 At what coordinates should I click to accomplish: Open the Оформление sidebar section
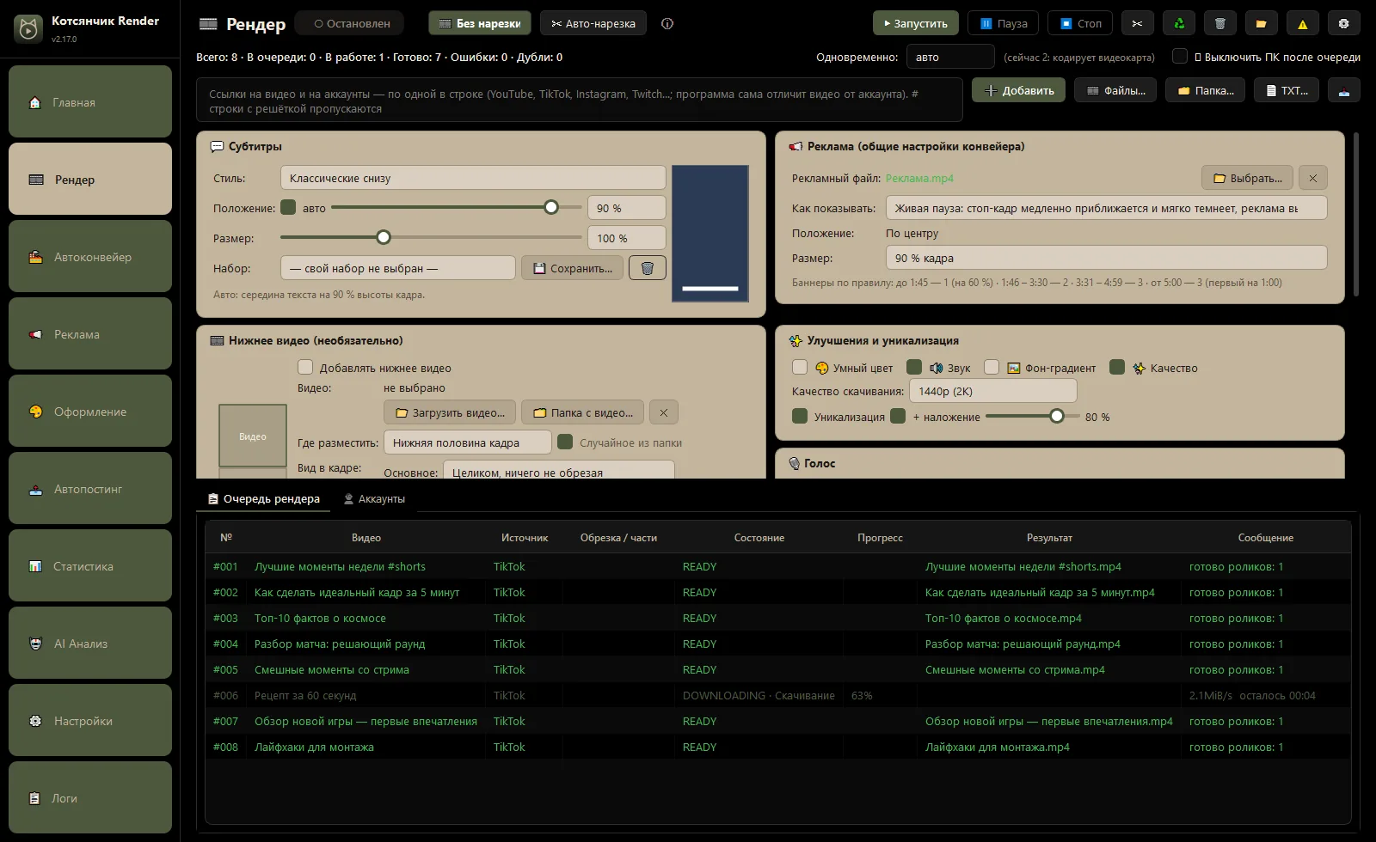[x=90, y=411]
